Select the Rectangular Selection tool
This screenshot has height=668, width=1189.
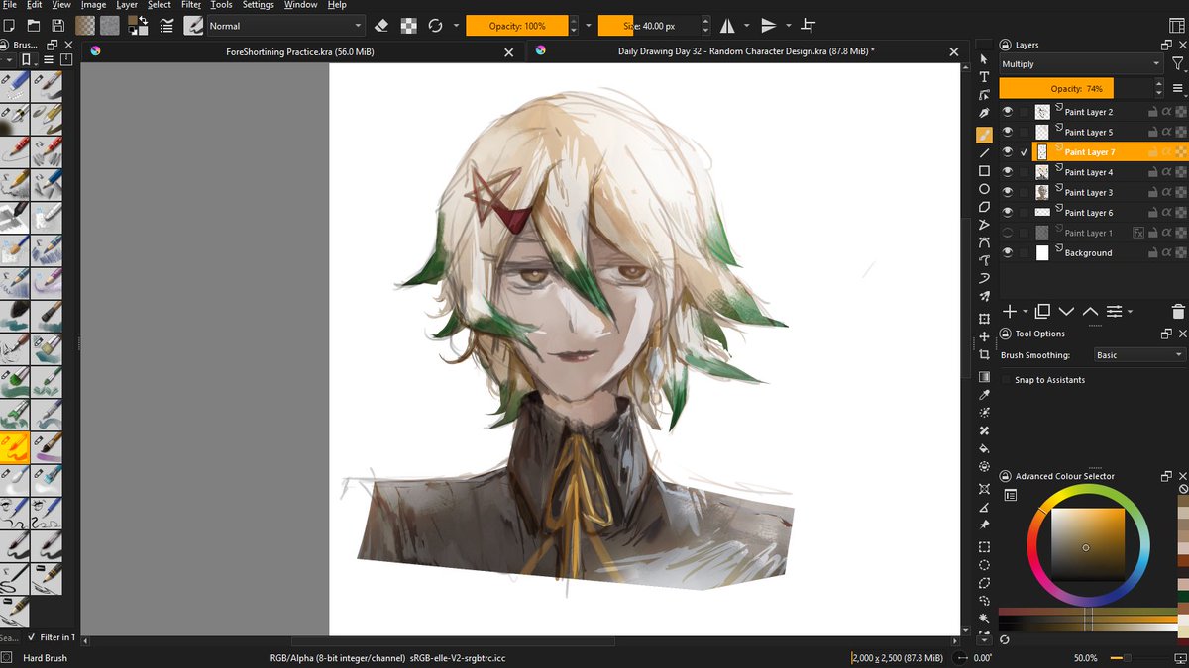[984, 546]
